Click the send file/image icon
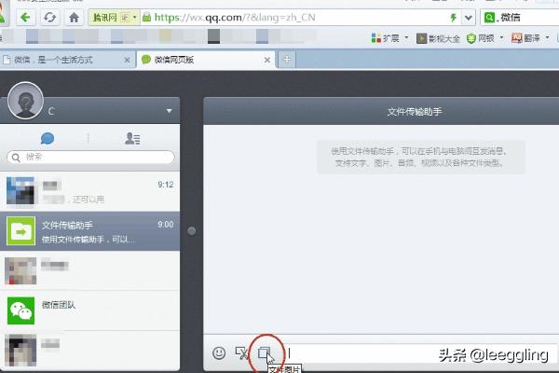 tap(265, 353)
